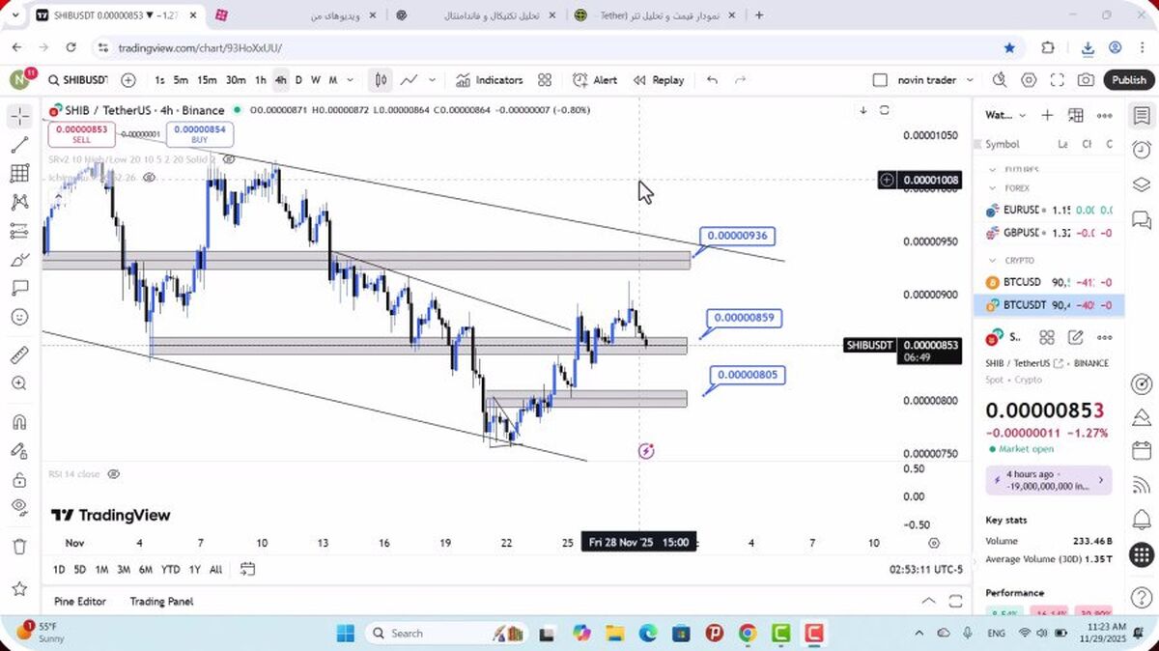Viewport: 1159px width, 651px height.
Task: Open indicator templates grid icon
Action: [x=545, y=80]
